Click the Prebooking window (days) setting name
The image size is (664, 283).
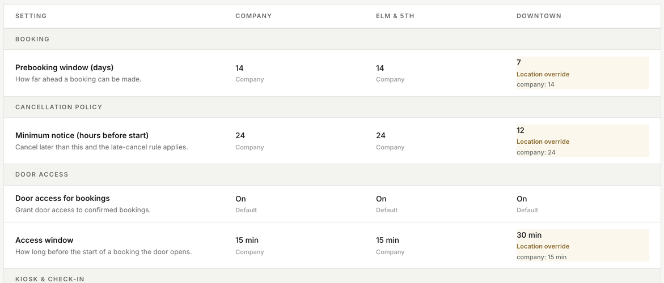click(65, 67)
